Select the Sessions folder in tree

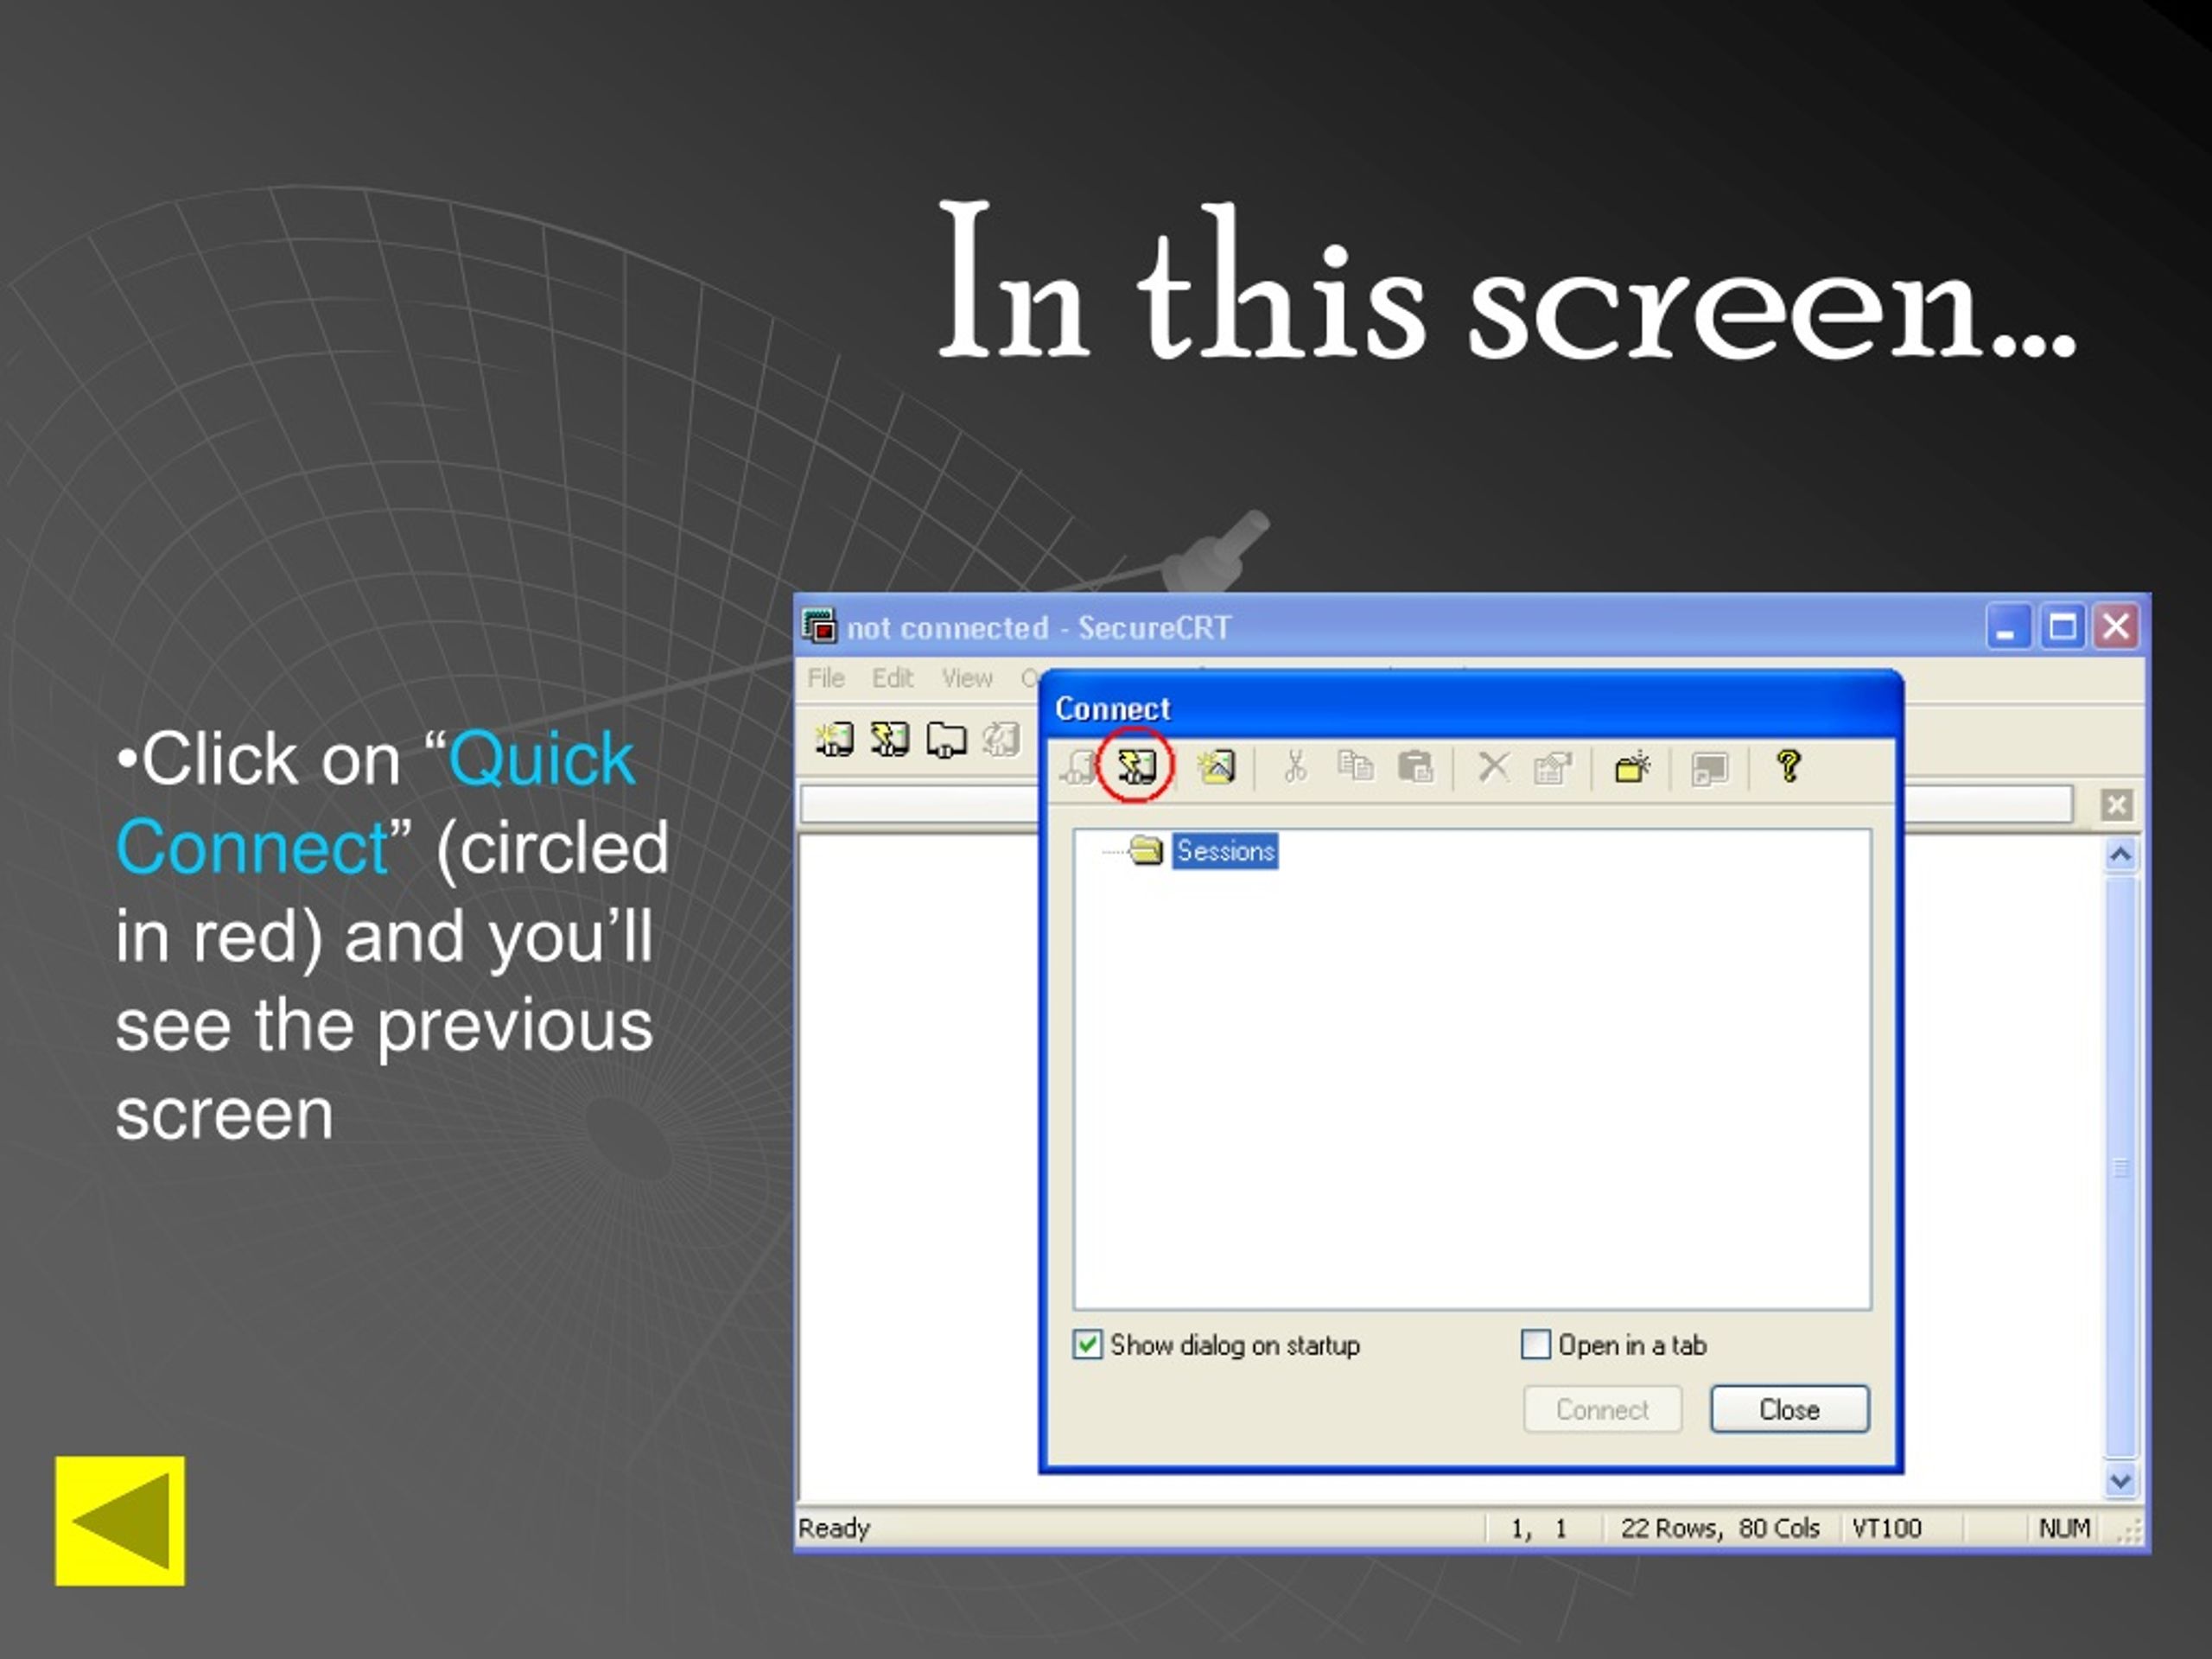1225,851
